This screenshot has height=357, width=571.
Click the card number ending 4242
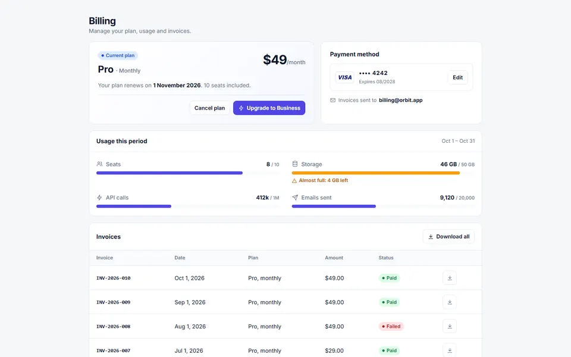374,73
